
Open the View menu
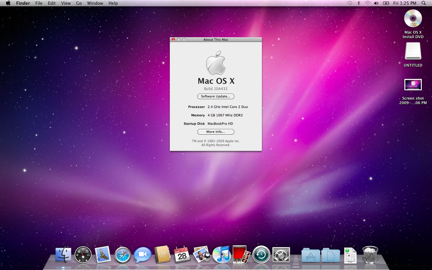click(x=66, y=3)
